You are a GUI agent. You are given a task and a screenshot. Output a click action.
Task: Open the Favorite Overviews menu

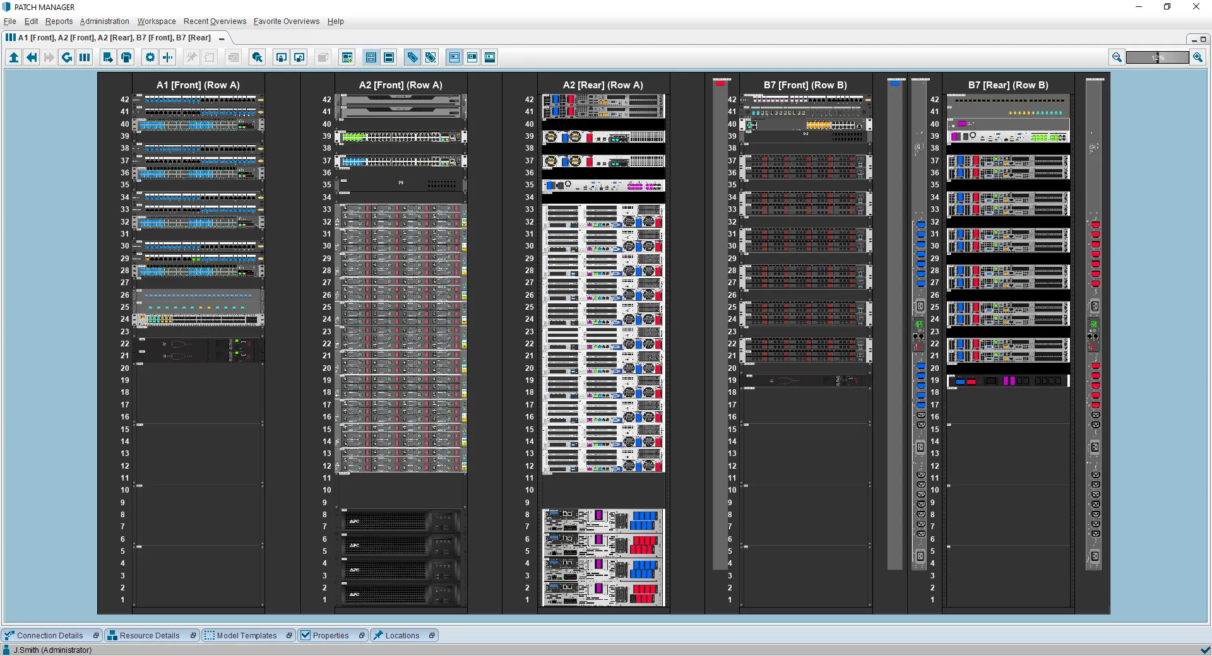tap(287, 21)
